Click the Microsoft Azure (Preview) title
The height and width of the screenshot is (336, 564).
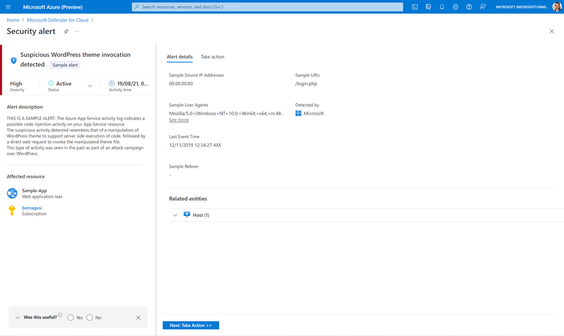53,7
